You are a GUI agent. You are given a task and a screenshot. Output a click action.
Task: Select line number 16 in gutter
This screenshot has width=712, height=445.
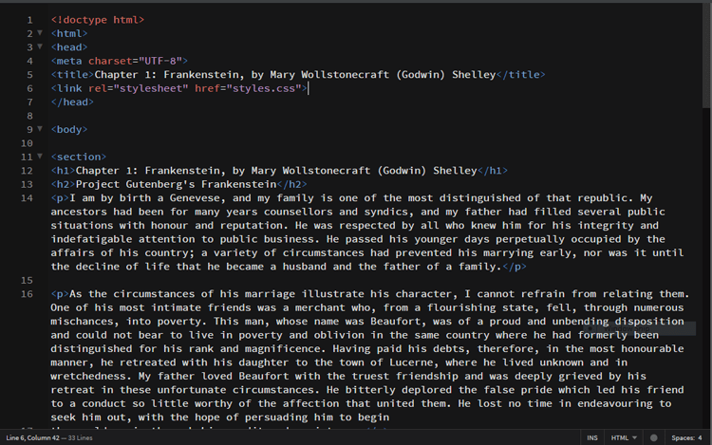click(27, 294)
